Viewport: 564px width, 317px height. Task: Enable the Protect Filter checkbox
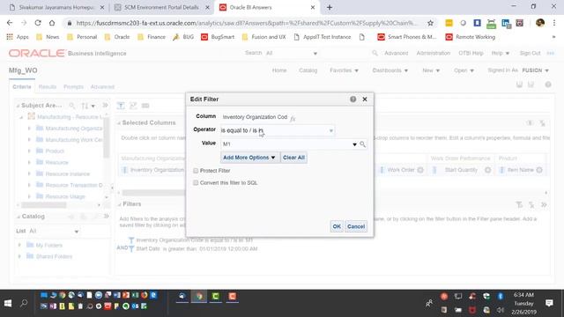tap(196, 171)
